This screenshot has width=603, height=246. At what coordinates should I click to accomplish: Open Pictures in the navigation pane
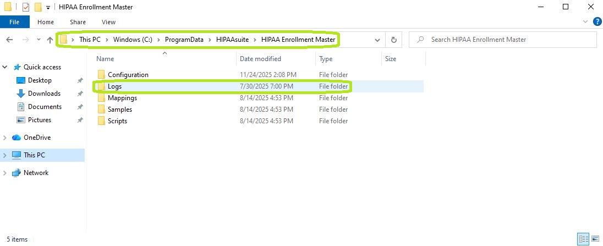[40, 120]
